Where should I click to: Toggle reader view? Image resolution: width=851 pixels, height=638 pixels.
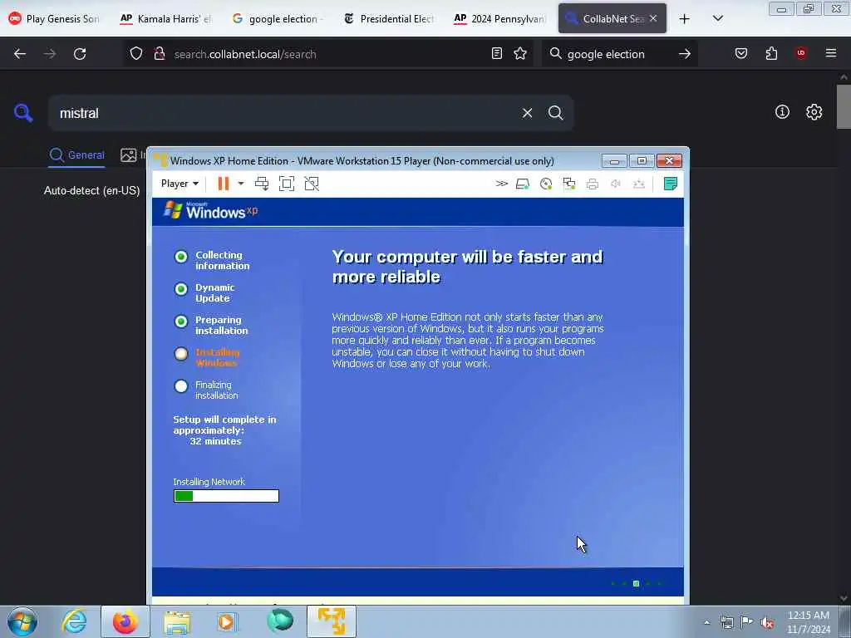tap(497, 53)
